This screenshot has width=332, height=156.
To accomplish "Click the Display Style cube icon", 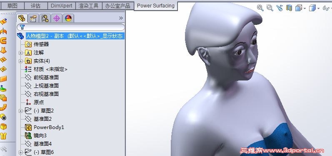I will pos(312,8).
